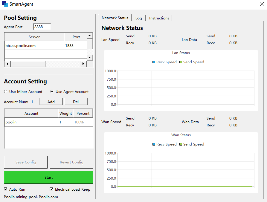
Task: Click the Weight column header
Action: point(65,113)
